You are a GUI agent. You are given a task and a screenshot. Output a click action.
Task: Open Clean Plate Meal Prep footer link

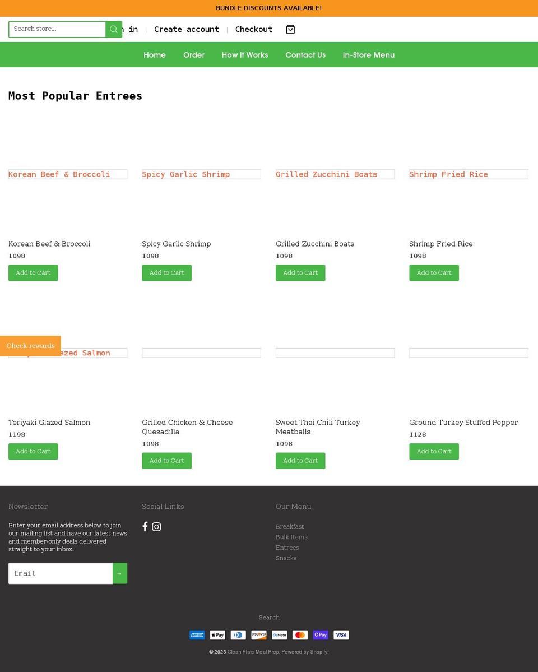pos(253,652)
